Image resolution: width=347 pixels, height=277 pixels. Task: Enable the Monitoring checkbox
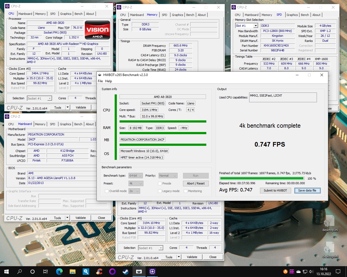coord(186,191)
